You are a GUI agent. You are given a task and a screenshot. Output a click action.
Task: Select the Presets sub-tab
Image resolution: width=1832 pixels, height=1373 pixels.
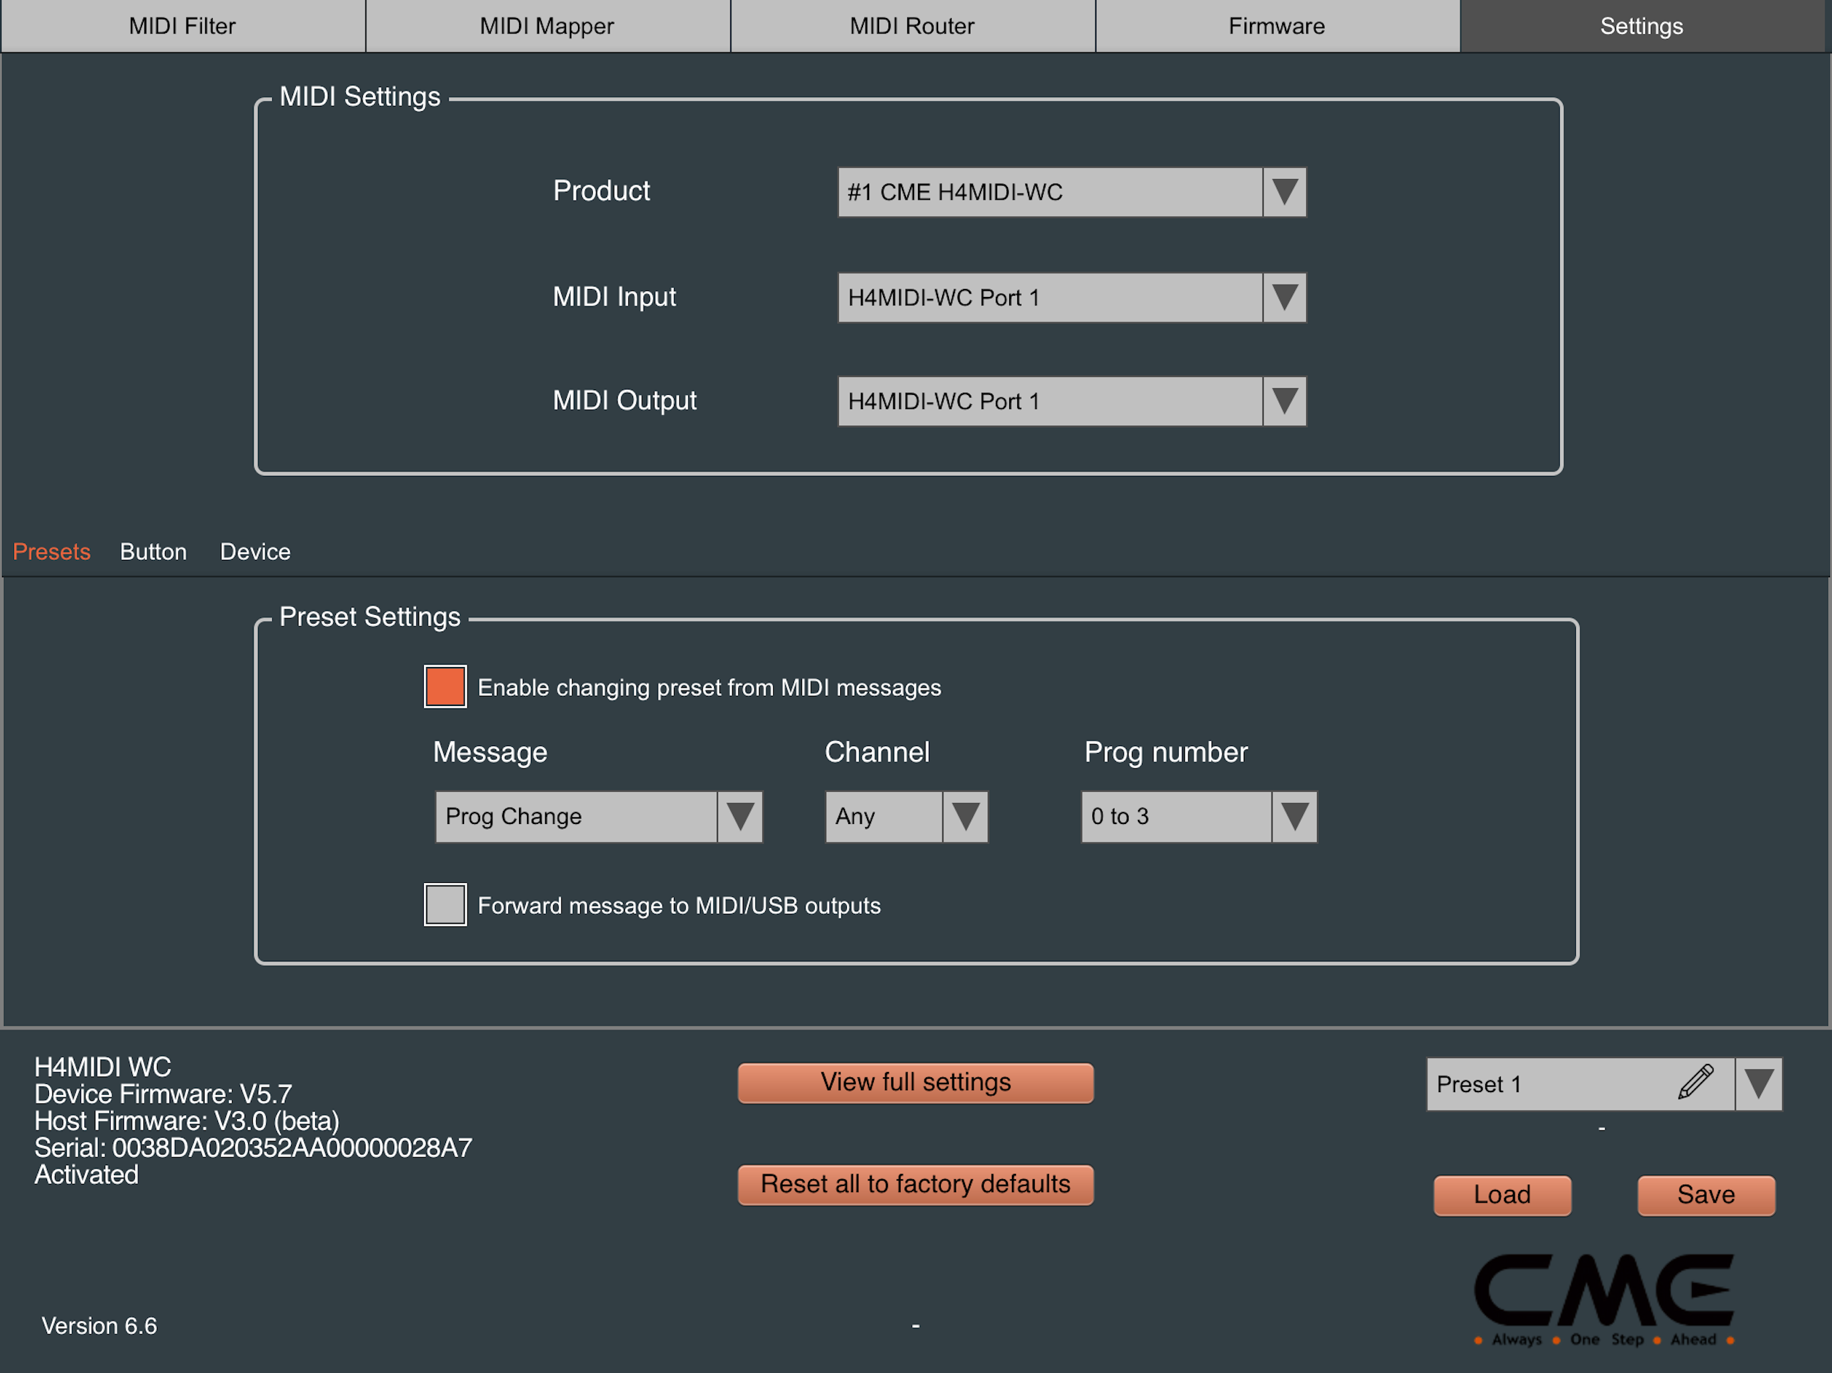point(52,552)
